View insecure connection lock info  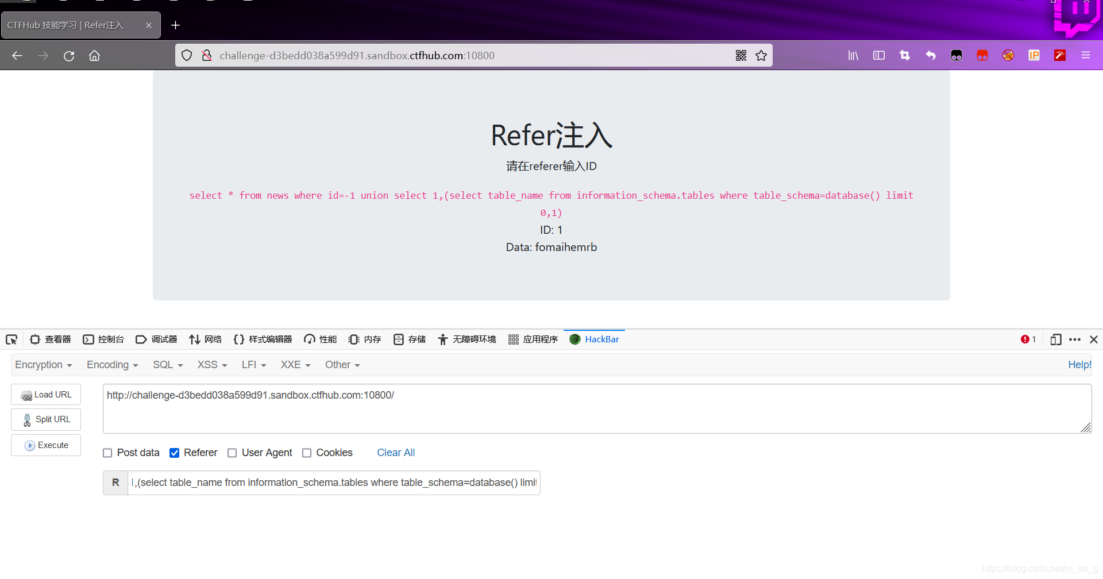click(x=207, y=55)
